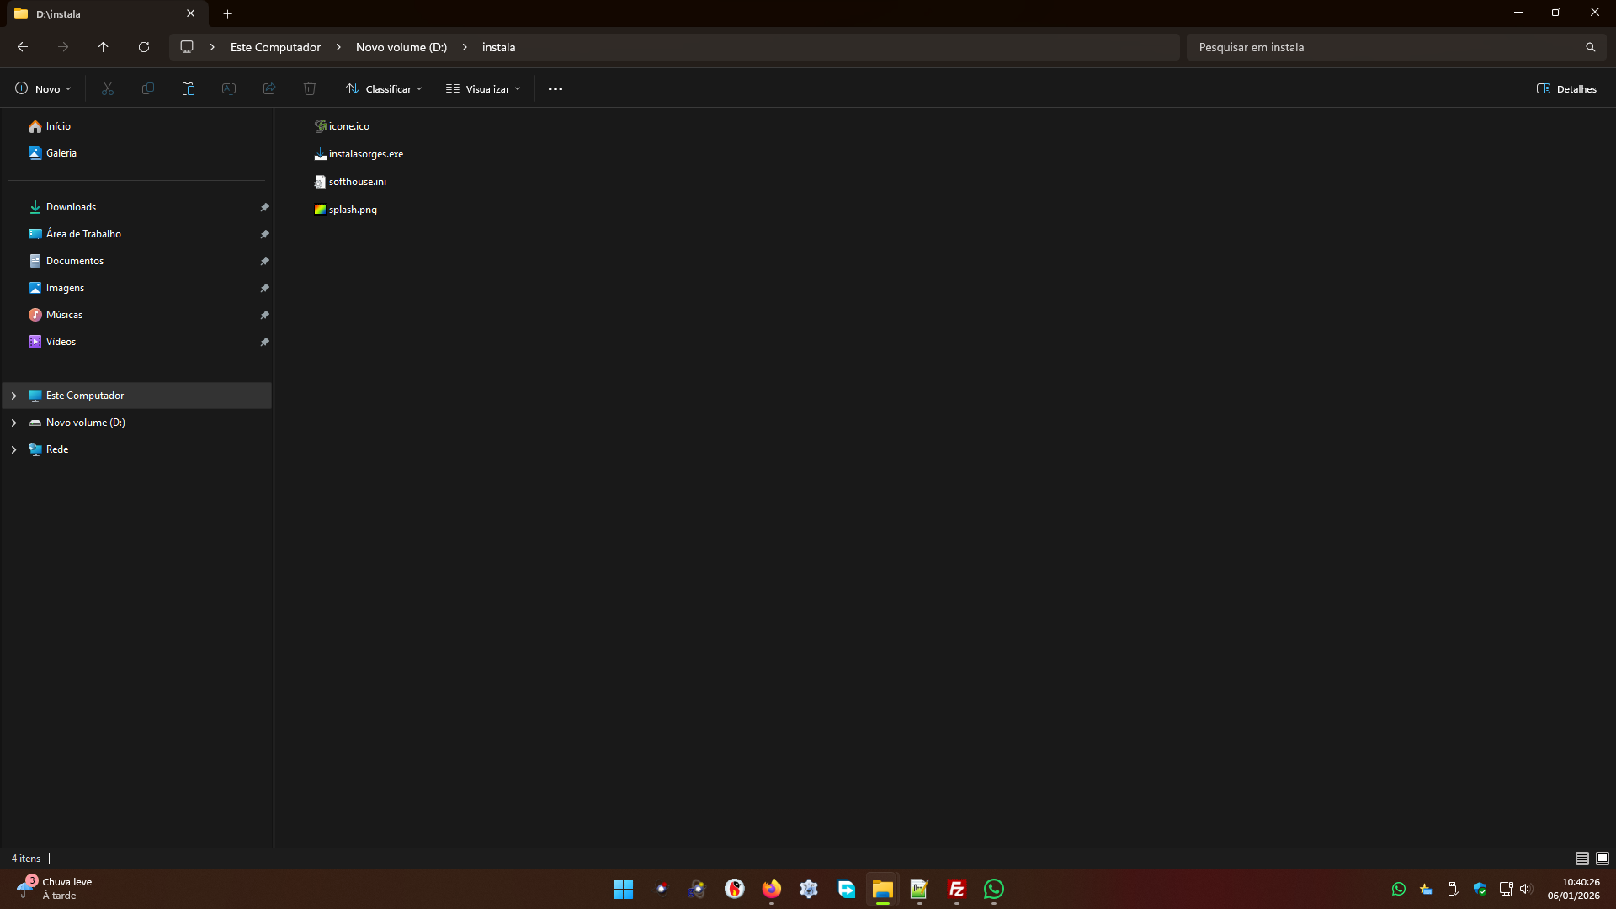Select the instalasorges.exe file
Viewport: 1616px width, 909px height.
pos(365,154)
